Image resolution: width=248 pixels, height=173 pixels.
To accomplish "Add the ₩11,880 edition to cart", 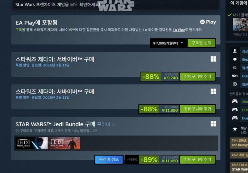I will pos(198,109).
